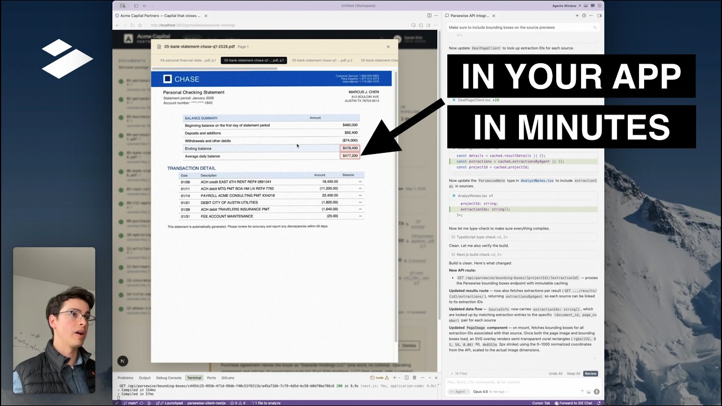Image resolution: width=722 pixels, height=406 pixels.
Task: Toggle the chat pane icon in the title bar
Action: click(593, 6)
